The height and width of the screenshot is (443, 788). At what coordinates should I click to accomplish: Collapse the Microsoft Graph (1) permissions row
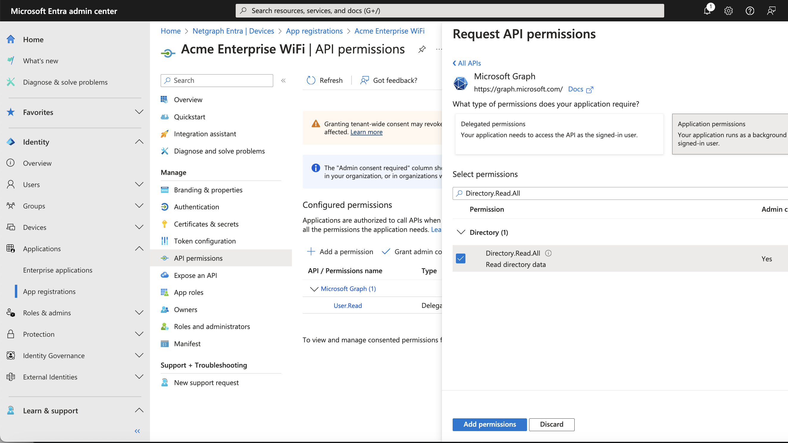pos(314,289)
